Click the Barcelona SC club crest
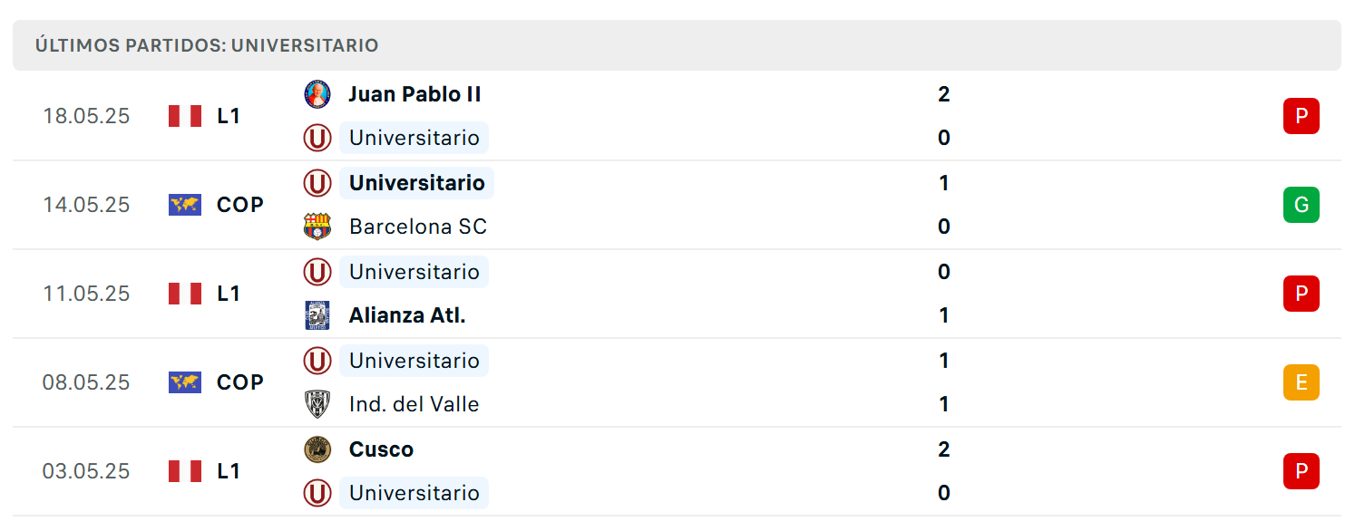This screenshot has width=1355, height=531. (317, 227)
